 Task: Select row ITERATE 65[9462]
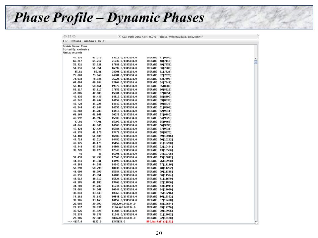(x=122, y=122)
